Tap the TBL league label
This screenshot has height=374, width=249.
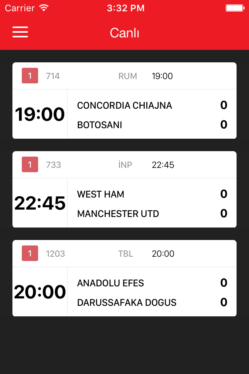click(x=126, y=254)
